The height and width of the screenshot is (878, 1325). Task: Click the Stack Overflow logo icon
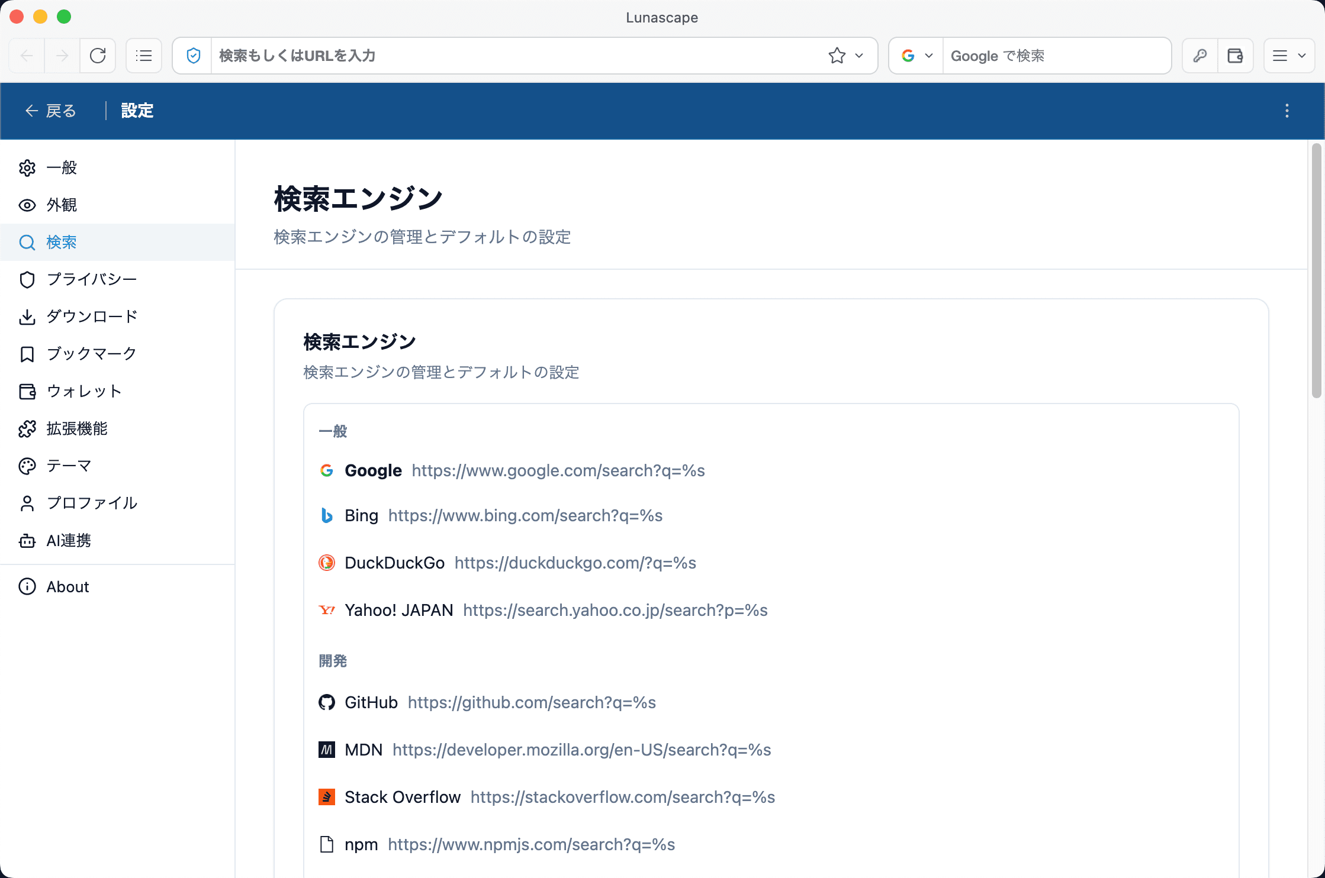[326, 797]
